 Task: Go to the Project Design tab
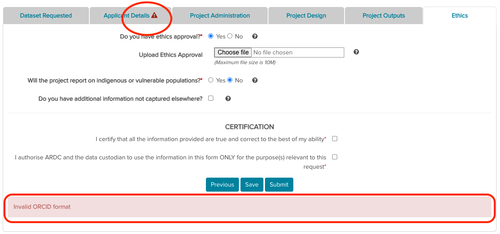tap(306, 16)
